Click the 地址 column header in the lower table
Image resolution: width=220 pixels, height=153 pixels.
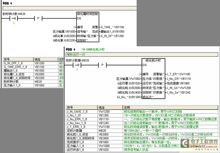[110, 108]
